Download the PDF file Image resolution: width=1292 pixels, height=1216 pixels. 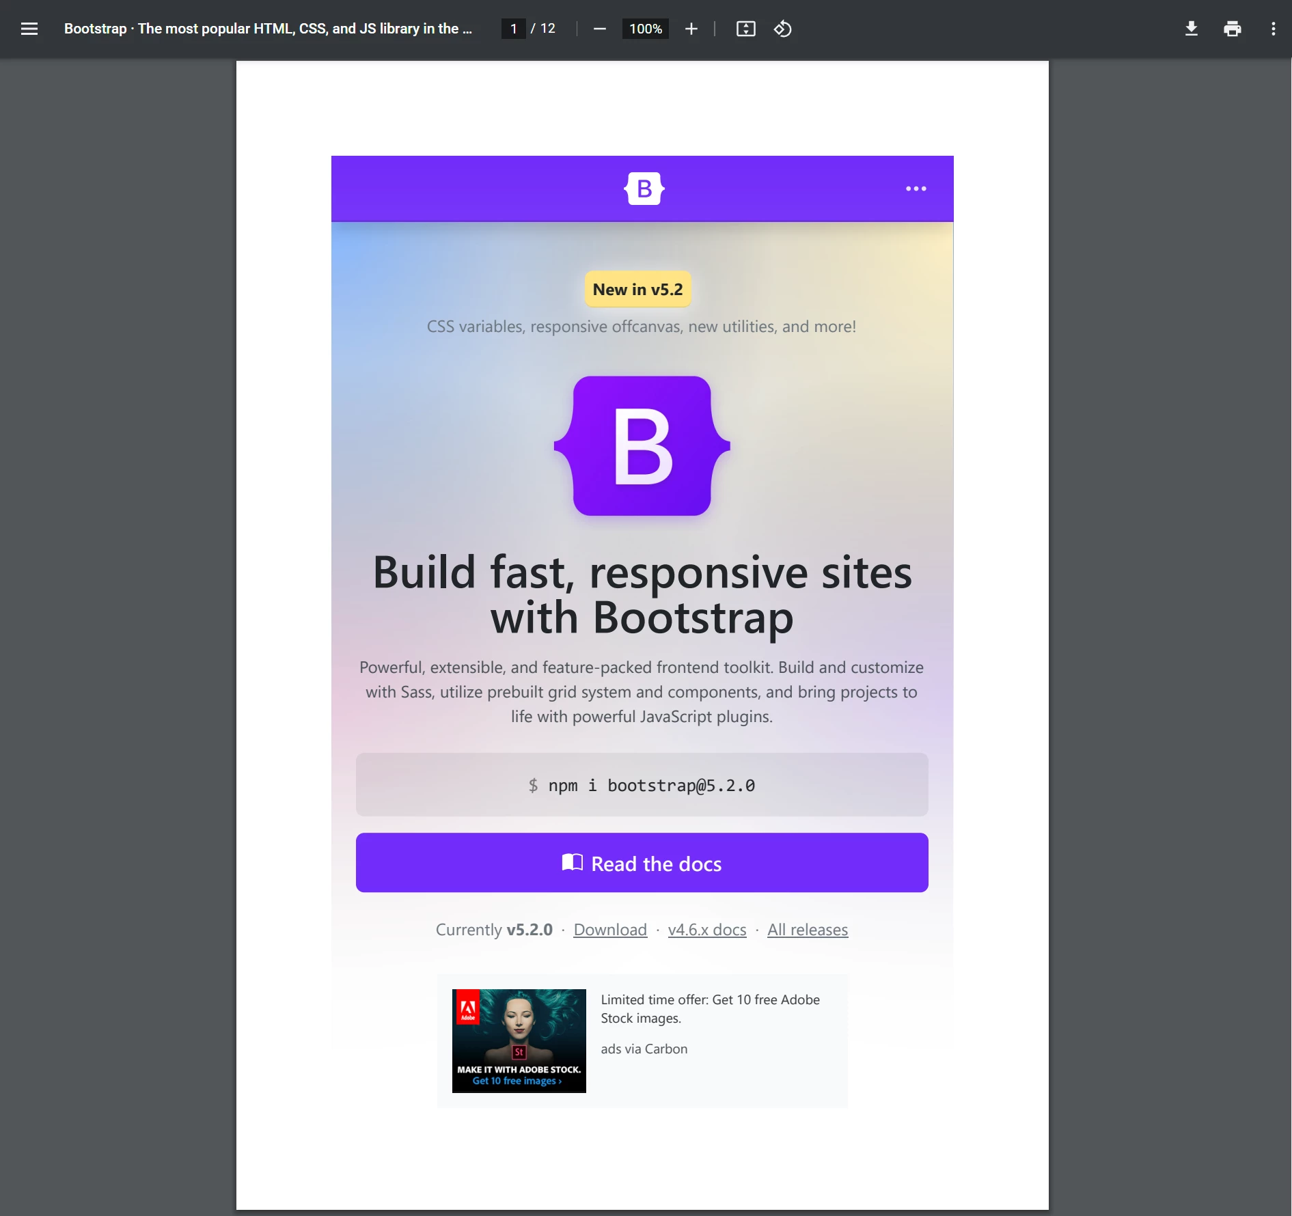tap(1192, 29)
